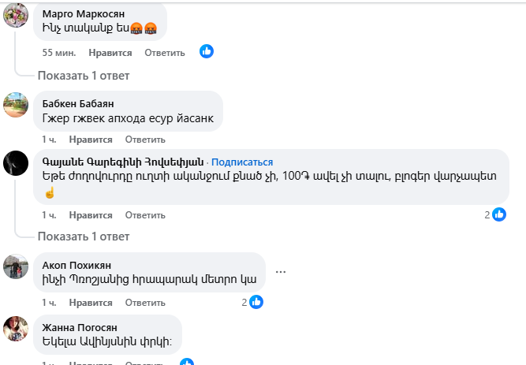This screenshot has width=526, height=365.
Task: Toggle Нравится on Марго Маркосян's comment
Action: pos(111,53)
